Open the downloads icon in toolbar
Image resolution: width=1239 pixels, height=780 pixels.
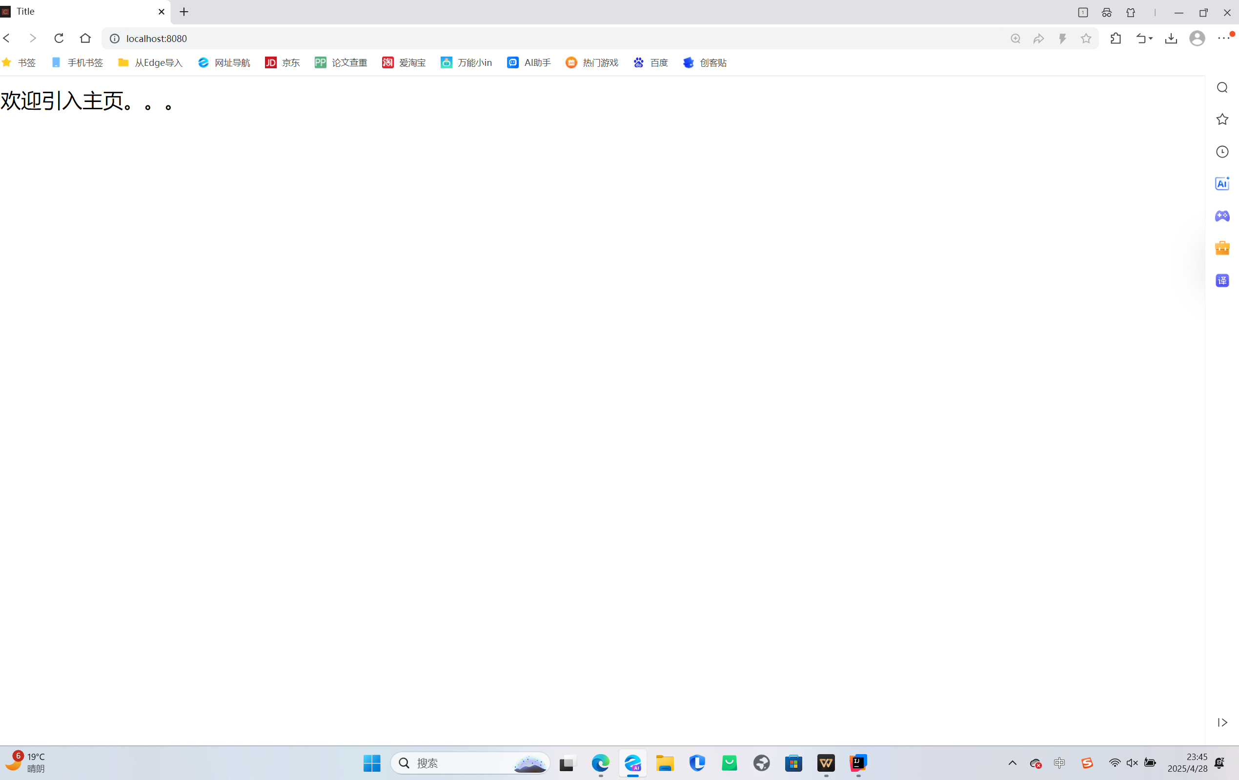click(1171, 39)
